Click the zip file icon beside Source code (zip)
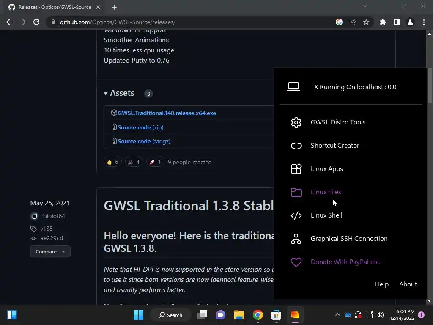 click(114, 127)
